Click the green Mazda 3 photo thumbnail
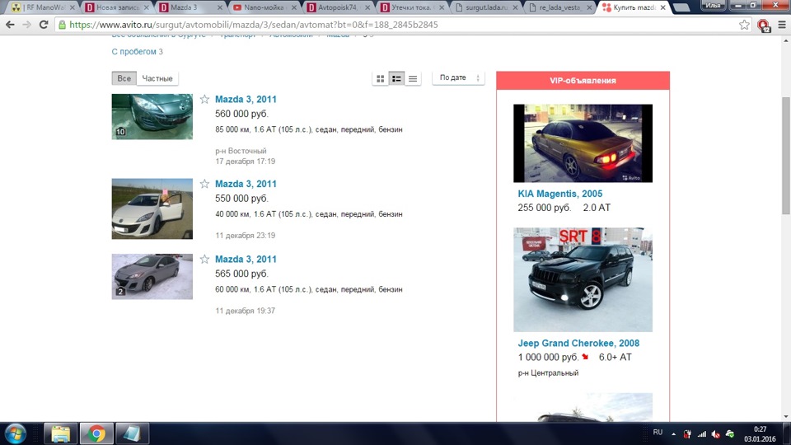 [152, 116]
